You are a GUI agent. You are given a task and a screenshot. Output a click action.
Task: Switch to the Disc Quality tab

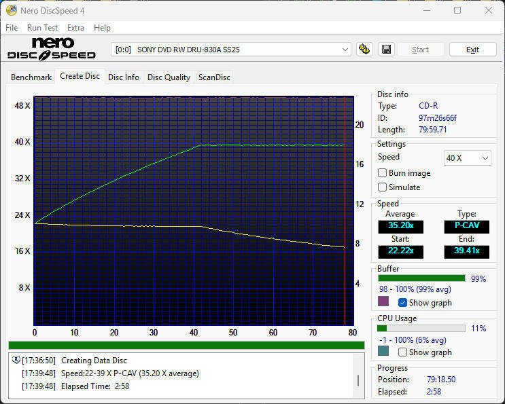point(169,77)
